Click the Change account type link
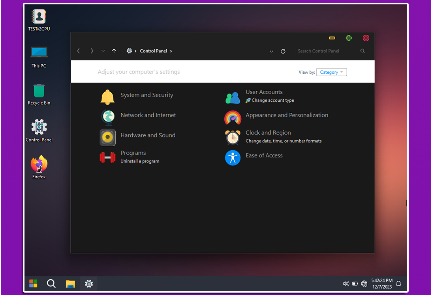 pos(272,101)
